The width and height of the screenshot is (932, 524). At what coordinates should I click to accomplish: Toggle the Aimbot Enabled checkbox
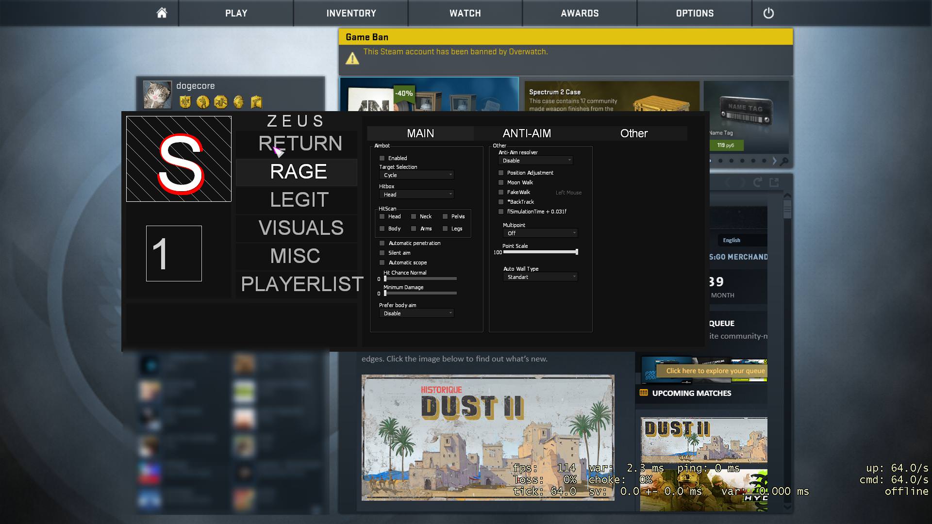tap(382, 158)
